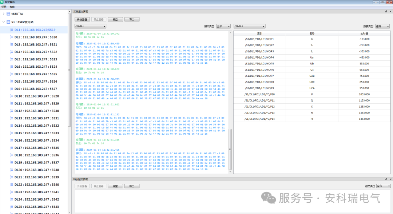Click the list icon beside DL5

[11, 59]
